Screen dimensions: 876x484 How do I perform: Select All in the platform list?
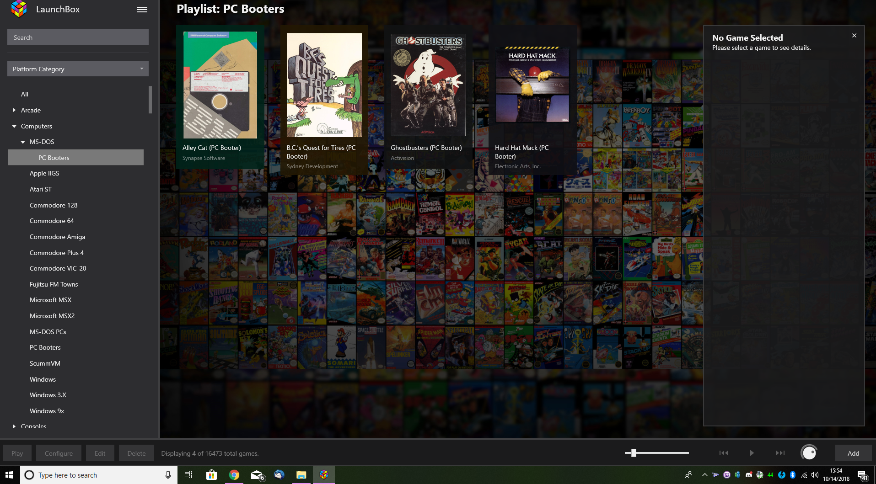point(25,94)
